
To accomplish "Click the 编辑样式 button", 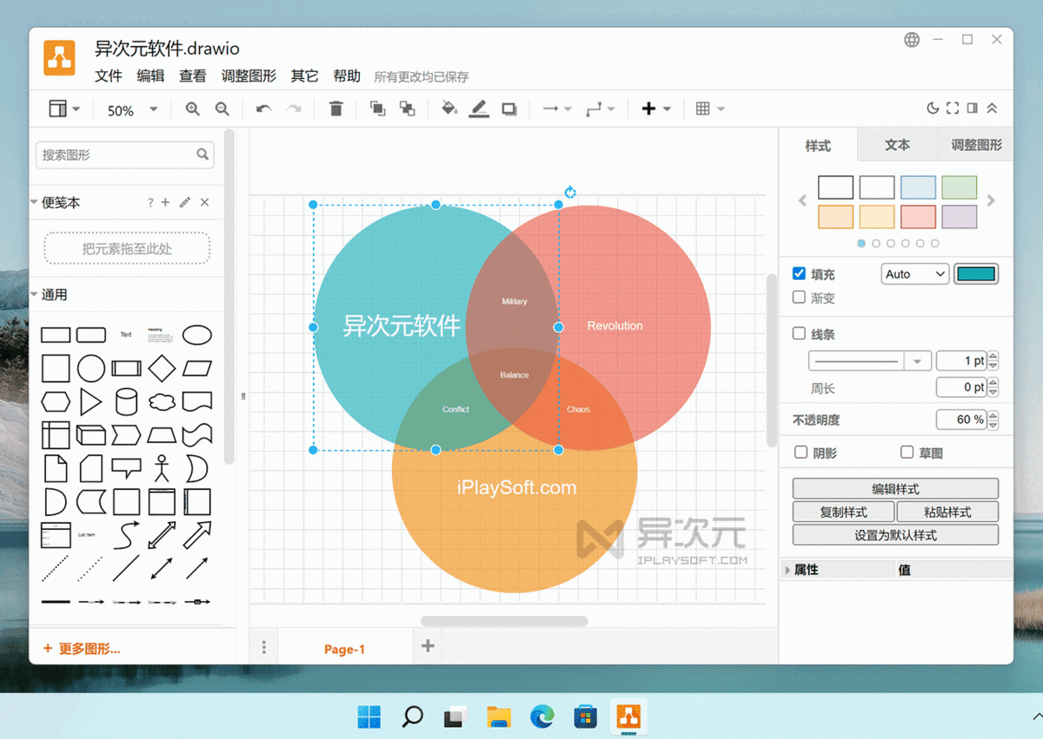I will click(x=895, y=489).
